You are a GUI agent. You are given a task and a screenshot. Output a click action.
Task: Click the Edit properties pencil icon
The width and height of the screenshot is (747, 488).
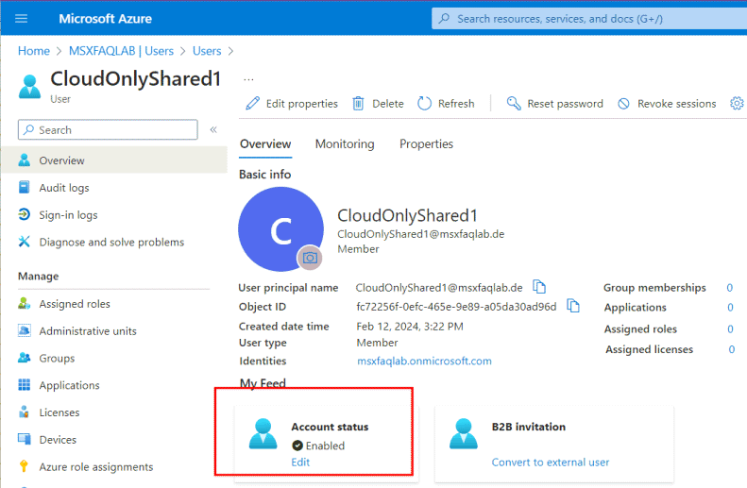pyautogui.click(x=252, y=103)
